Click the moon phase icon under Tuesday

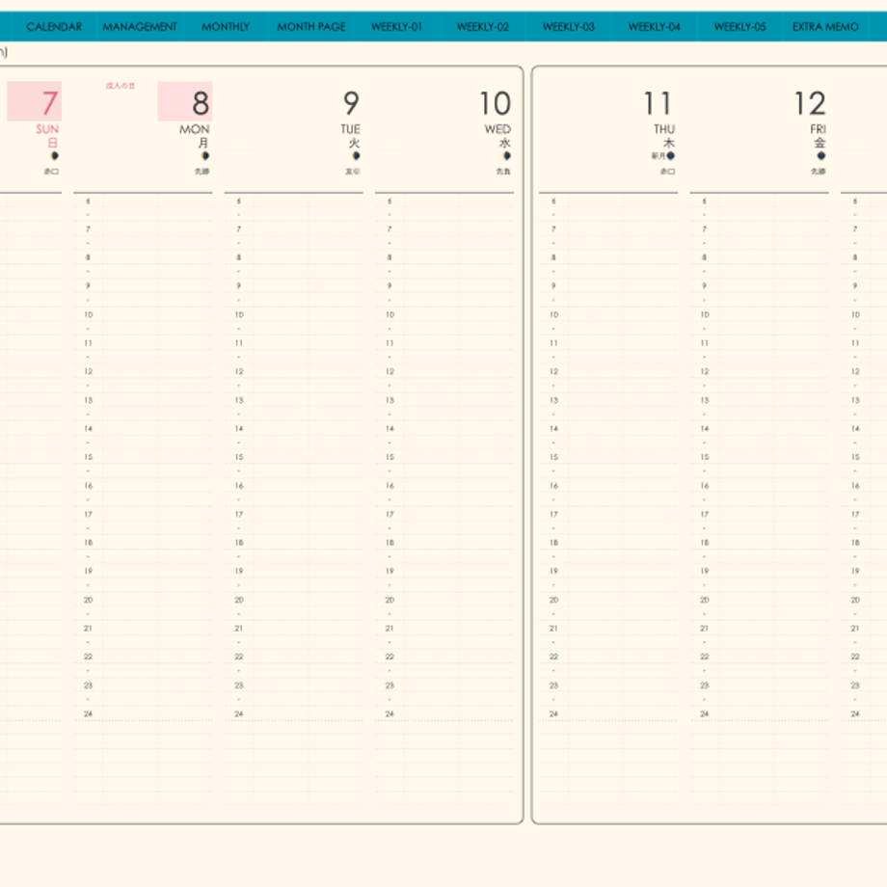pos(356,155)
